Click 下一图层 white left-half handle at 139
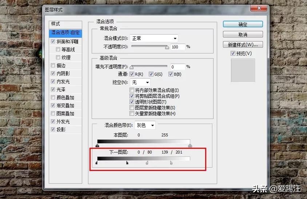This screenshot has height=199, width=307. (x=147, y=163)
